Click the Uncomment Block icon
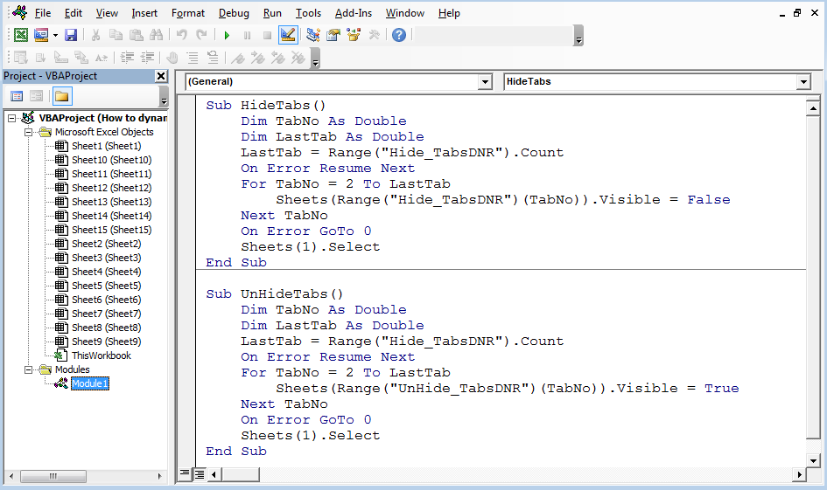 213,58
